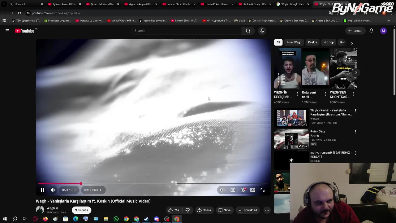Viewport: 396px width, 223px height.
Task: Switch to theater mode
Action: tap(253, 190)
